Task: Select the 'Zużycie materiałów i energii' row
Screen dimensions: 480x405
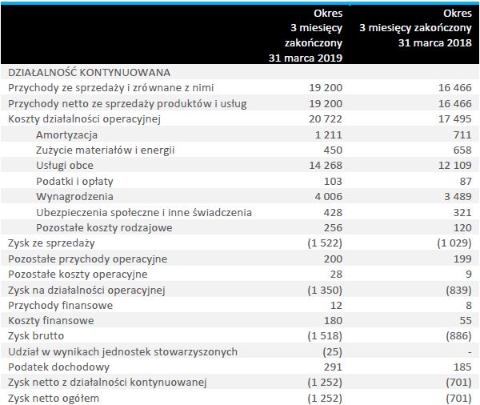Action: (x=240, y=150)
